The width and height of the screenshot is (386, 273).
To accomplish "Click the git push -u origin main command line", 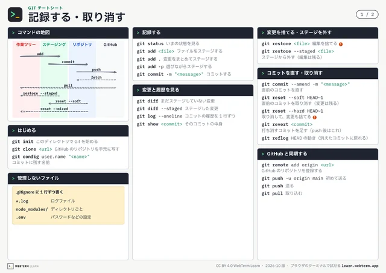I will click(304, 178).
